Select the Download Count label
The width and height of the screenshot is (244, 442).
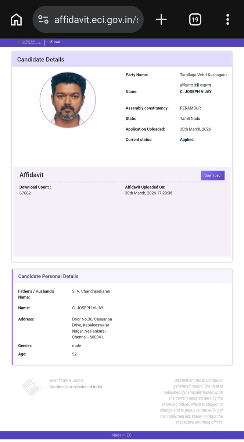pos(35,187)
